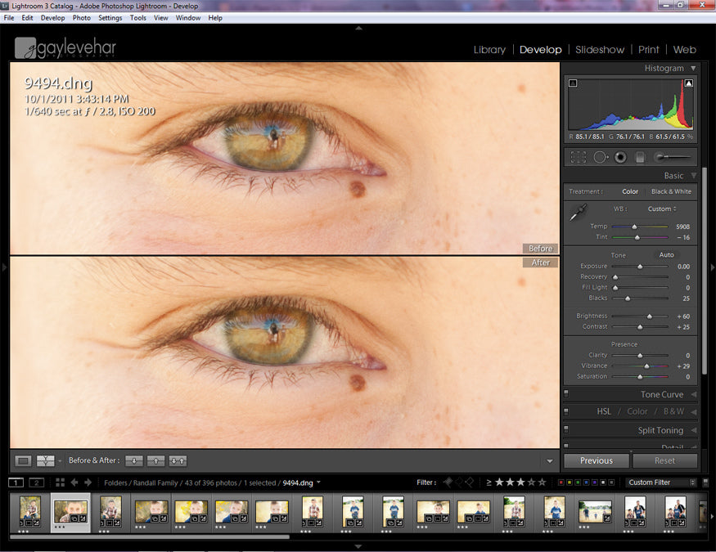Toggle highlight clipping indicator in histogram
This screenshot has width=716, height=552.
tap(689, 83)
